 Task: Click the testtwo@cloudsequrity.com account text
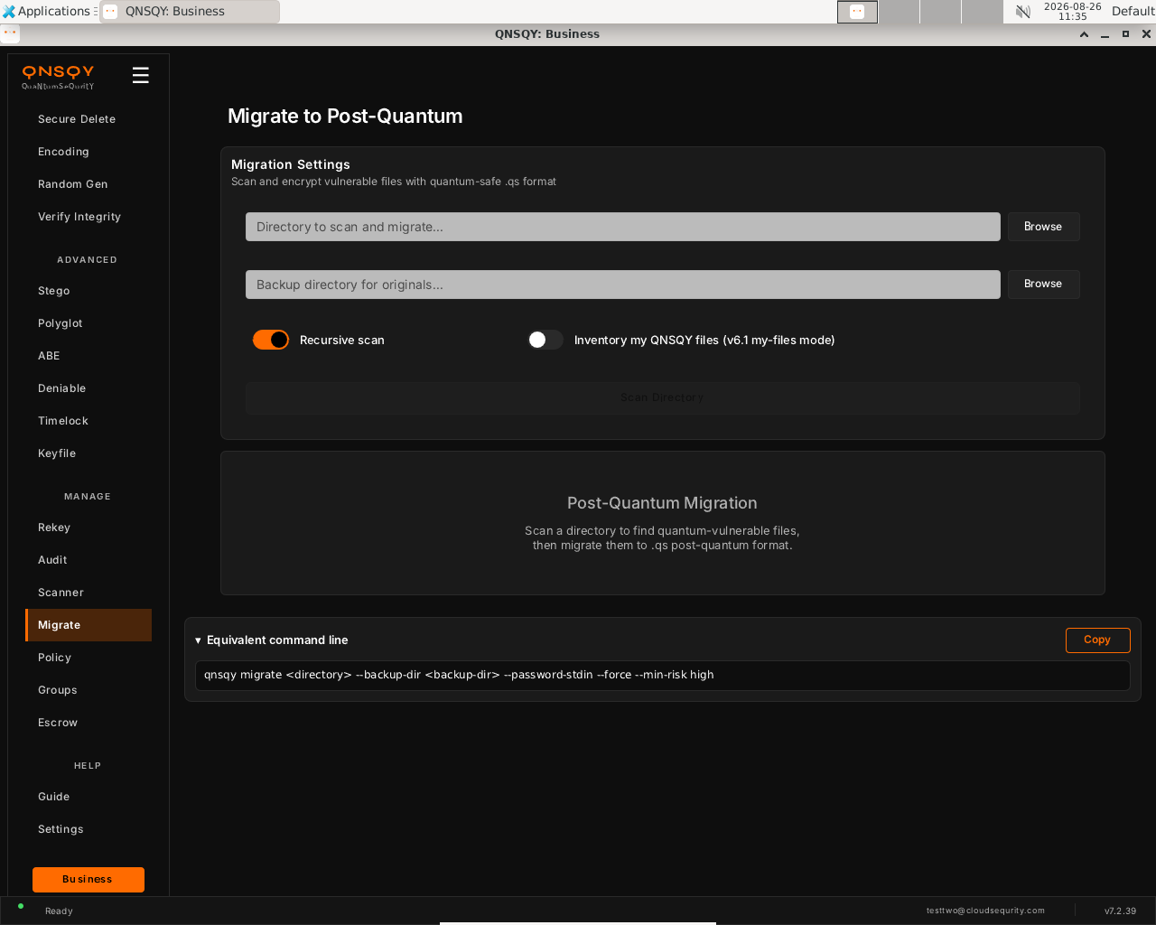click(x=985, y=911)
